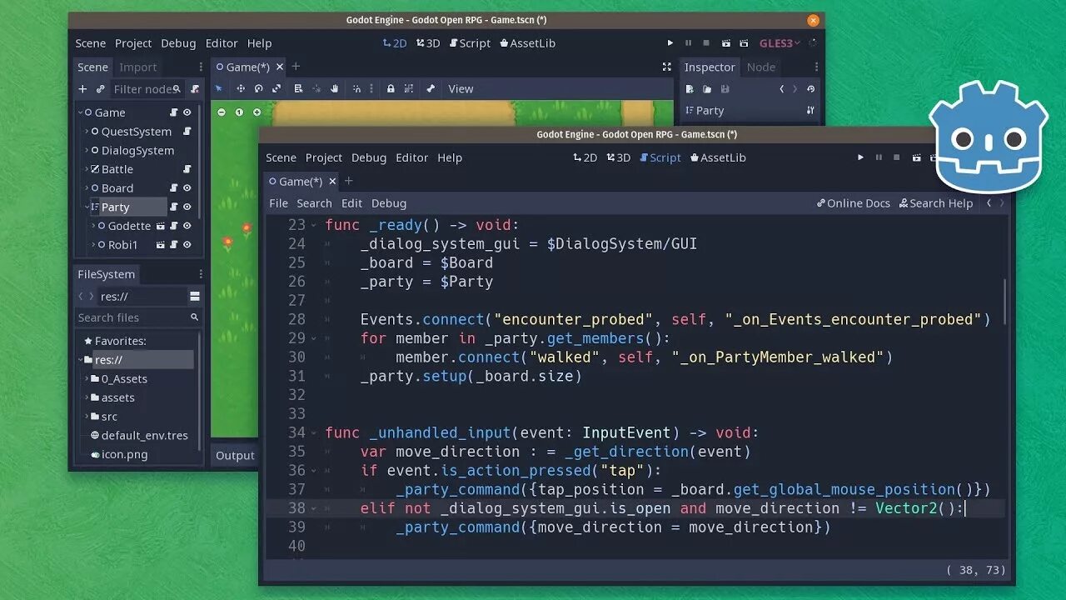The width and height of the screenshot is (1066, 600).
Task: Create new resource in Inspector
Action: coord(690,89)
